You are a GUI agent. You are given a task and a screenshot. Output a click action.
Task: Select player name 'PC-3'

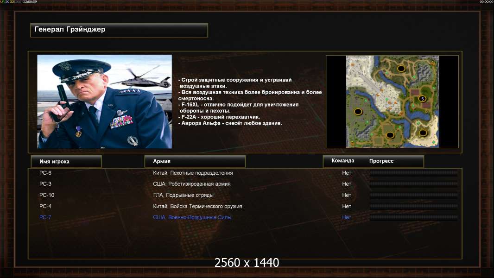click(x=45, y=184)
